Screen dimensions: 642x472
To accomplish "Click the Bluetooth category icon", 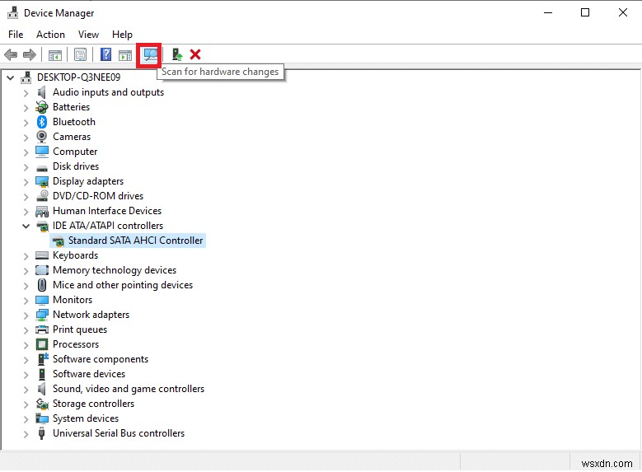I will [x=42, y=122].
